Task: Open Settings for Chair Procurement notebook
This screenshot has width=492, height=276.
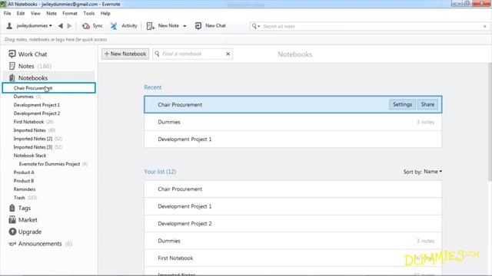Action: coord(402,104)
